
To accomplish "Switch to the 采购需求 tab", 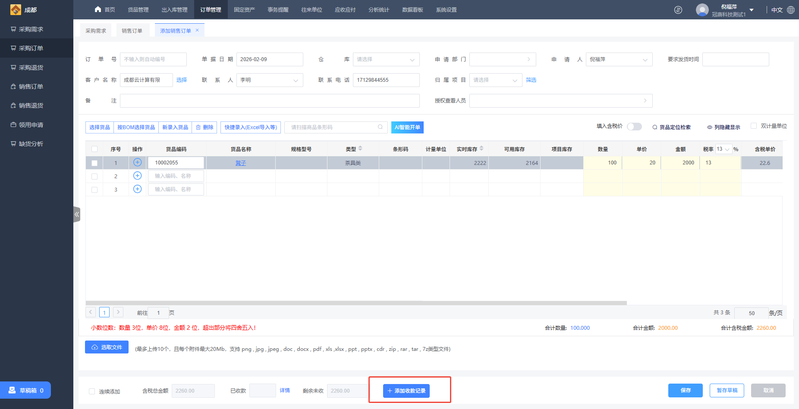I will point(96,31).
